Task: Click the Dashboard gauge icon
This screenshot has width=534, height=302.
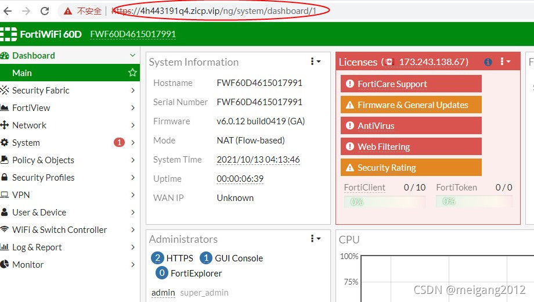Action: click(x=5, y=56)
